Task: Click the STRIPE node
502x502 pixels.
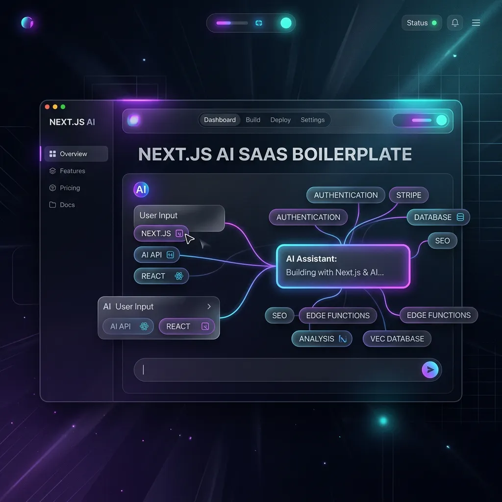Action: [x=408, y=195]
